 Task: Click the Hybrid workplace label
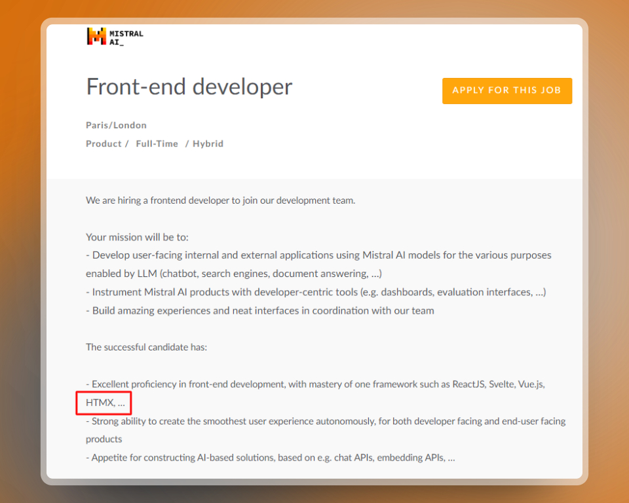coord(208,143)
